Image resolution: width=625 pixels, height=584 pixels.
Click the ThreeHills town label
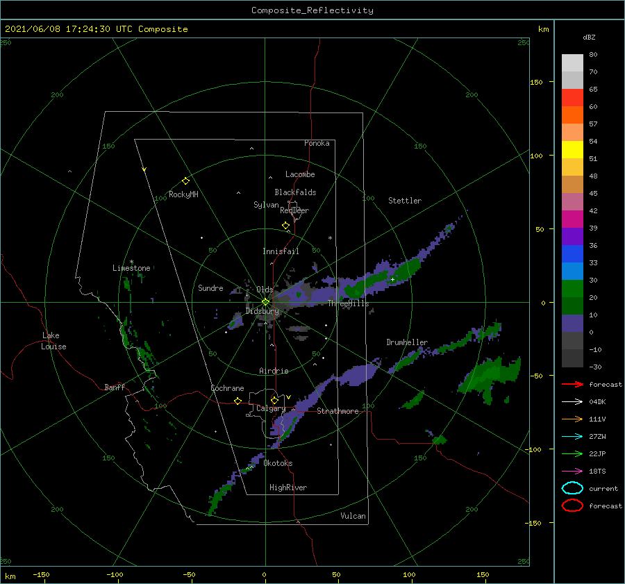point(349,303)
